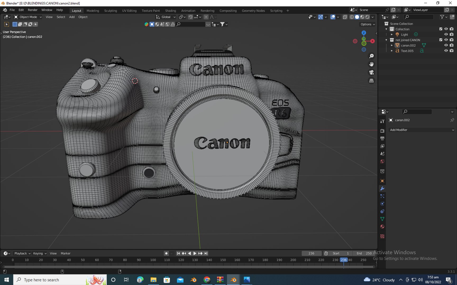The image size is (457, 285).
Task: Hide the Light object in viewport
Action: pos(446,34)
